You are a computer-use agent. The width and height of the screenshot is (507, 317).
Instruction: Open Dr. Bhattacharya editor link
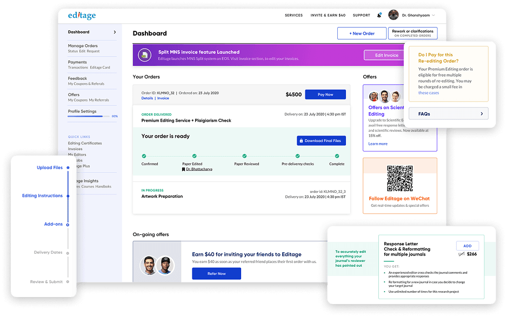coord(199,170)
